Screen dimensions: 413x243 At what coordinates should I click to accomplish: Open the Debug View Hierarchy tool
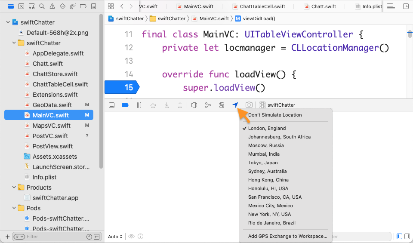(x=194, y=105)
